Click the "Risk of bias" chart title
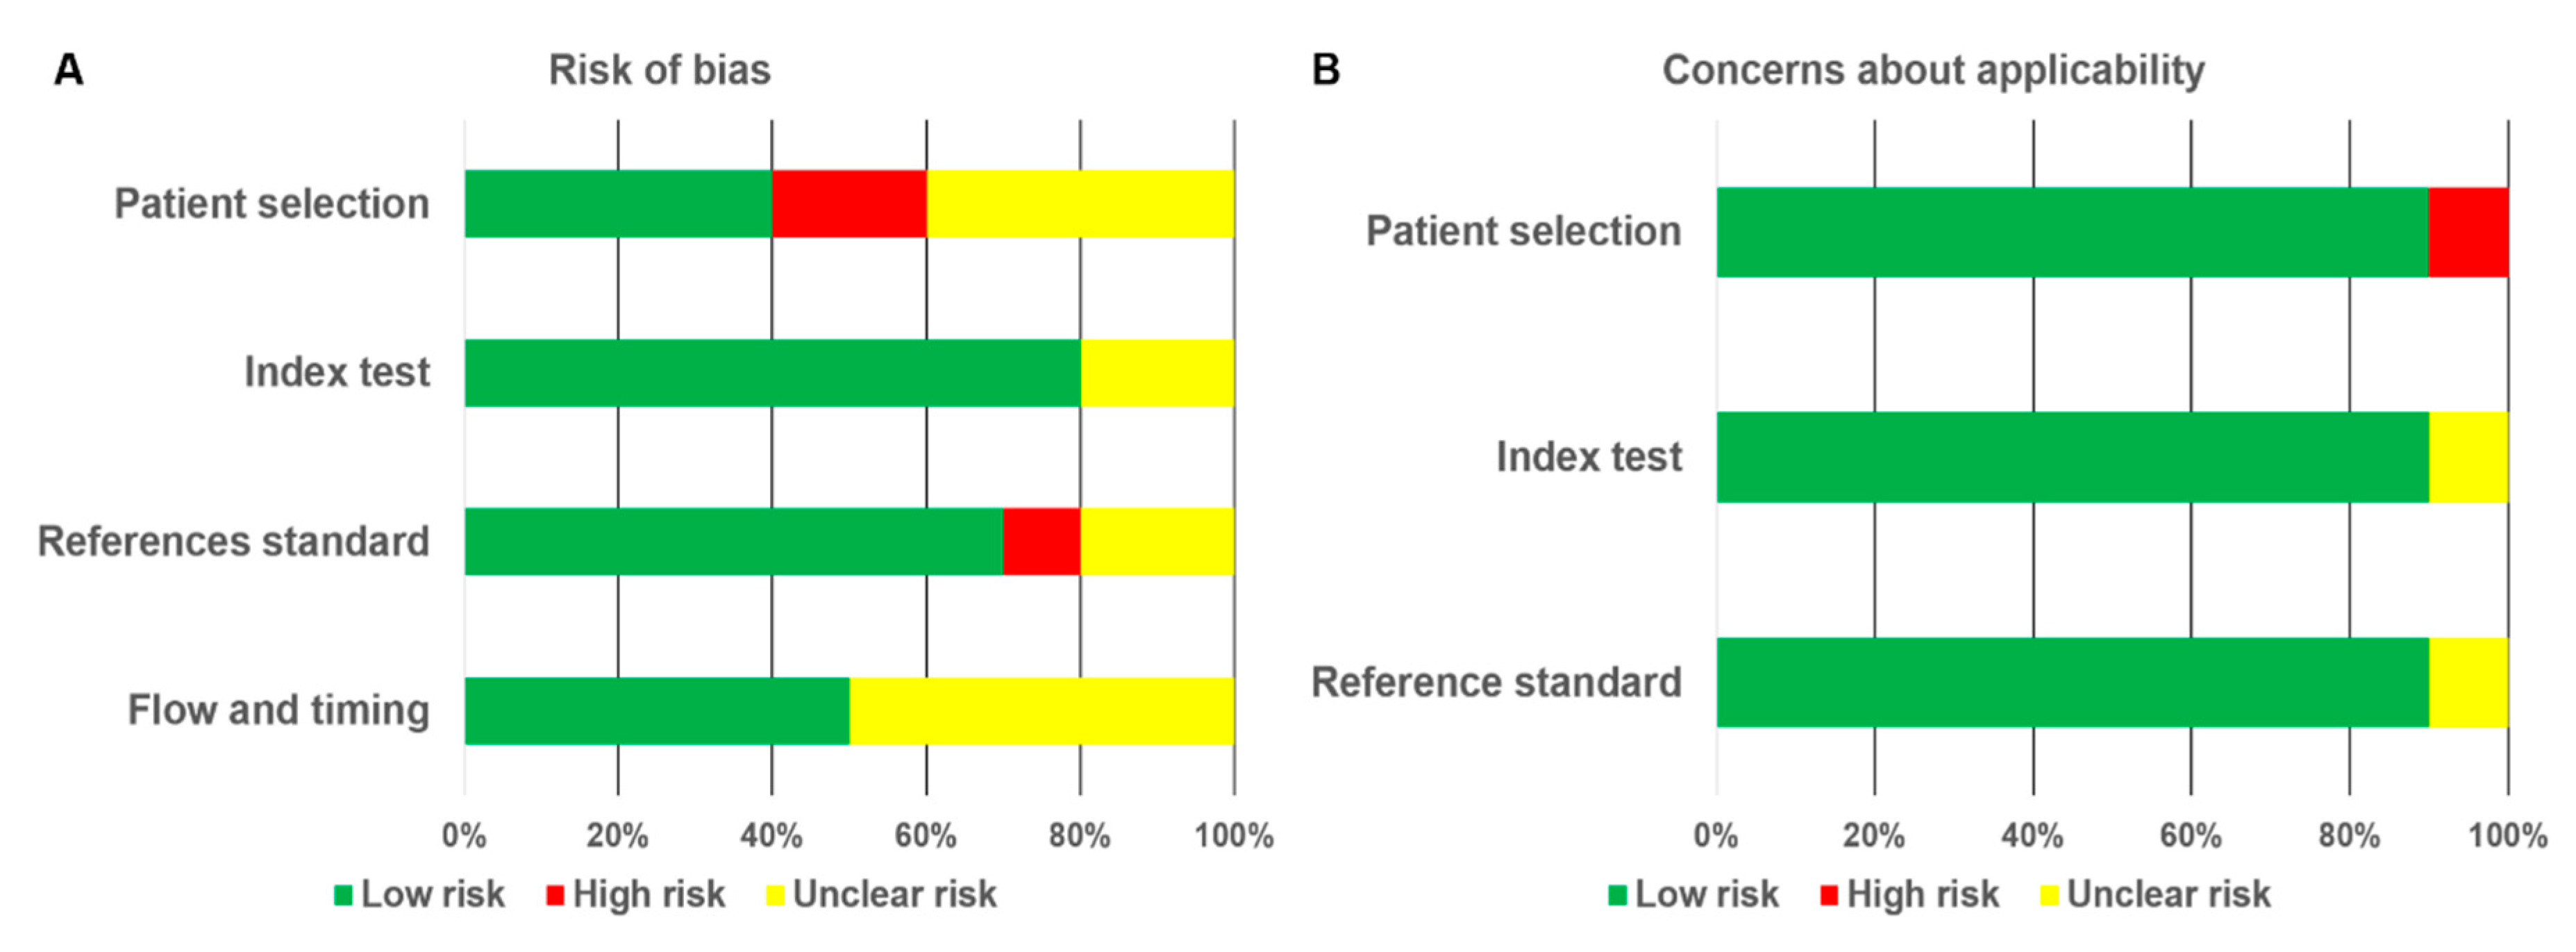This screenshot has width=2576, height=952. coord(660,71)
